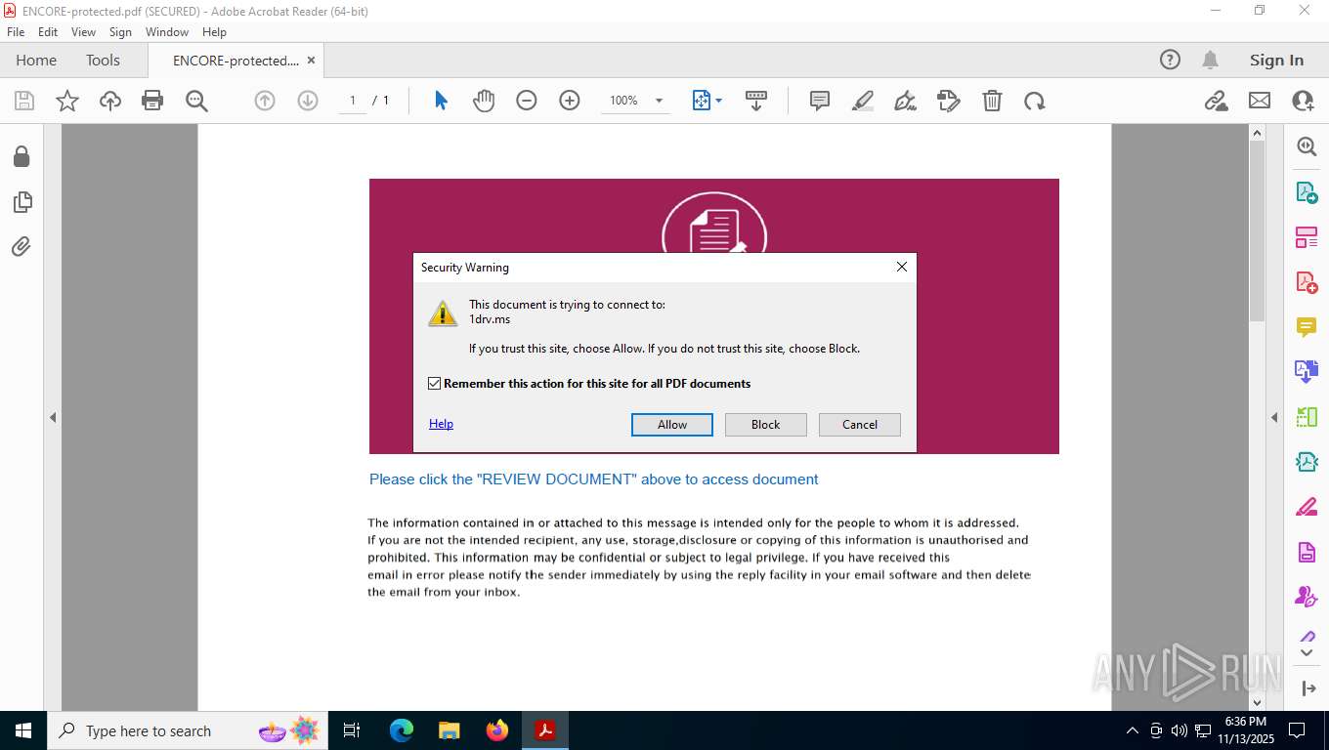The image size is (1329, 750).
Task: Close the Security Warning dialog
Action: click(902, 267)
